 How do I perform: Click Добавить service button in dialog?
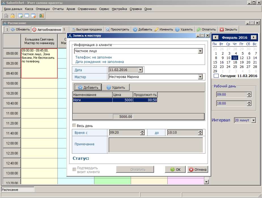pos(88,87)
